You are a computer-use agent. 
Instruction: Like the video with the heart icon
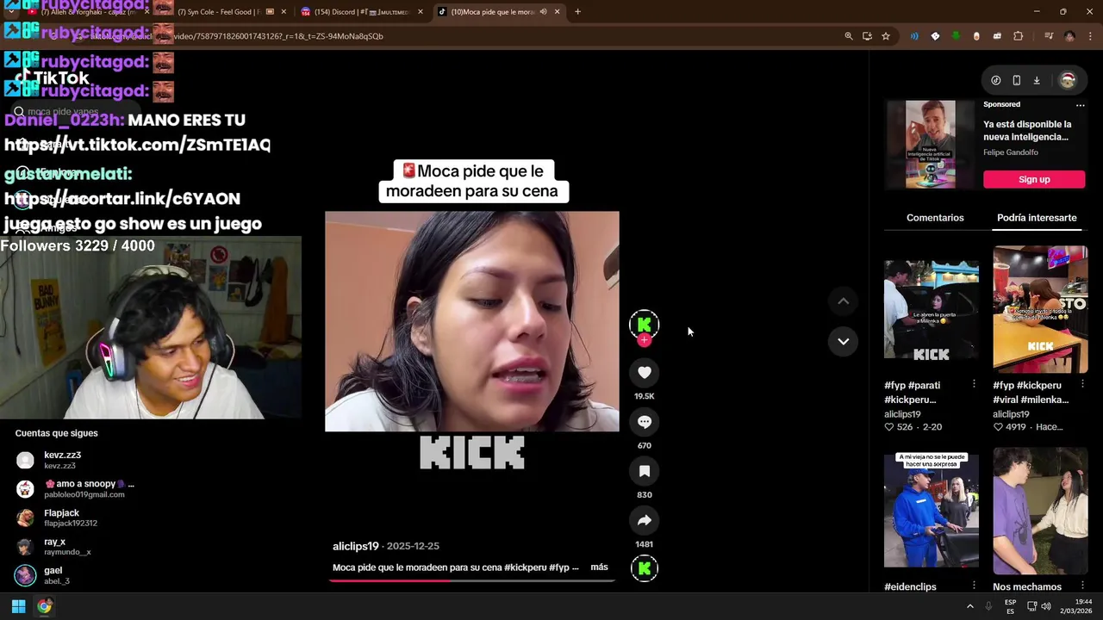click(644, 373)
